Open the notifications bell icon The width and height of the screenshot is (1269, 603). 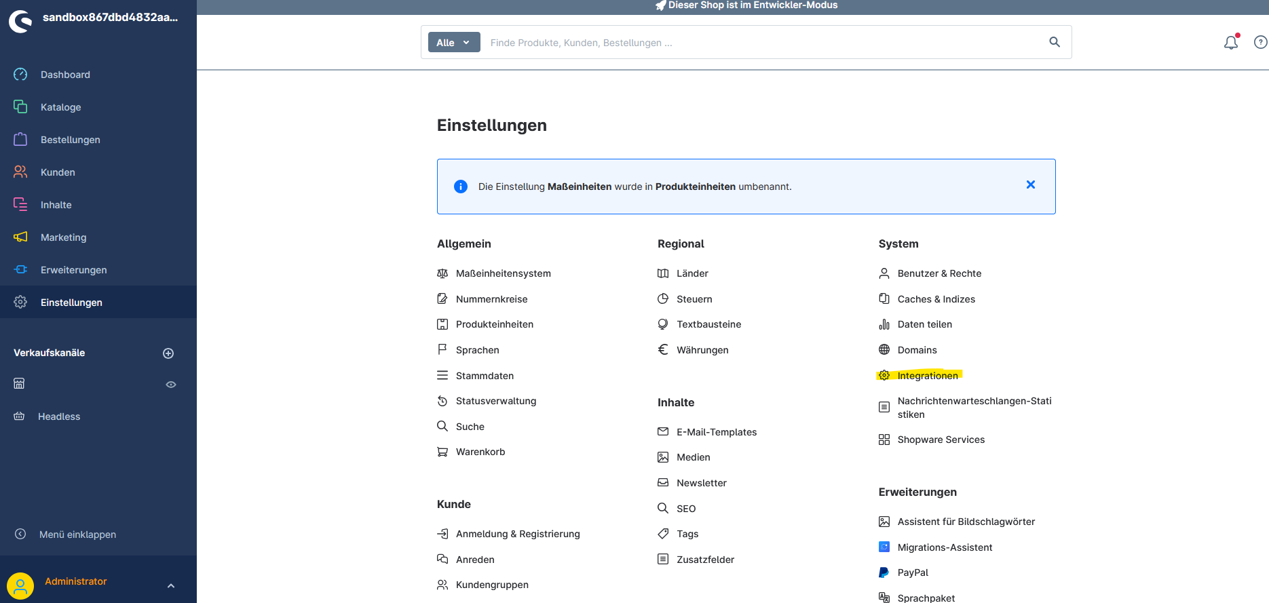coord(1230,43)
